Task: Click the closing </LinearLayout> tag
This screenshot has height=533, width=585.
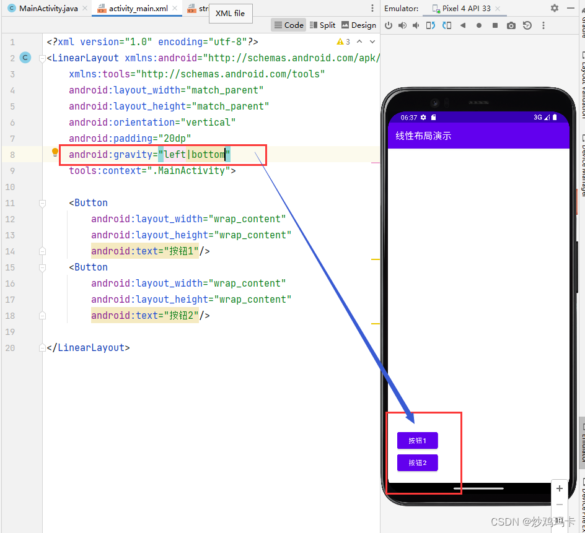Action: (x=89, y=348)
